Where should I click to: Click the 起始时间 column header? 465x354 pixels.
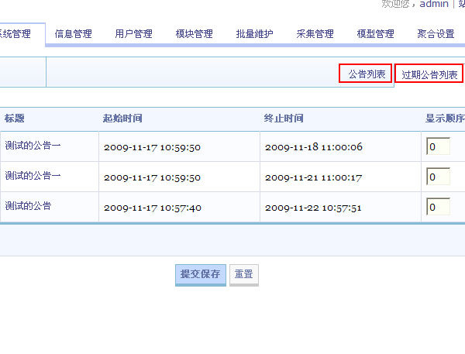[x=122, y=119]
